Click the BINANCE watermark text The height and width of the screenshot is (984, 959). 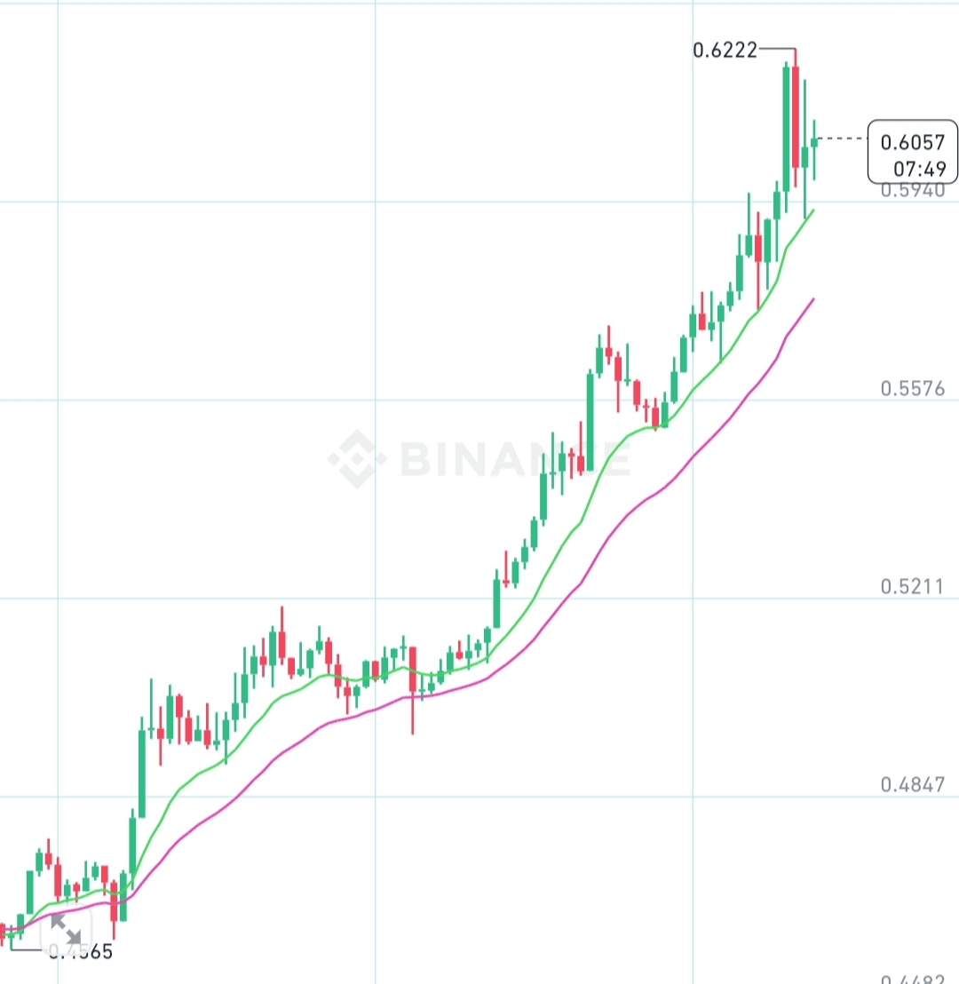tap(515, 459)
